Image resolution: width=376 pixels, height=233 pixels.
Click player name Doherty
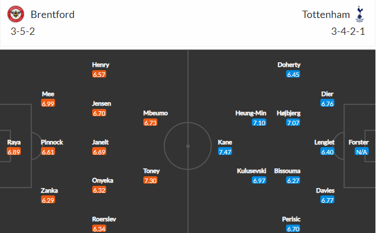(289, 65)
